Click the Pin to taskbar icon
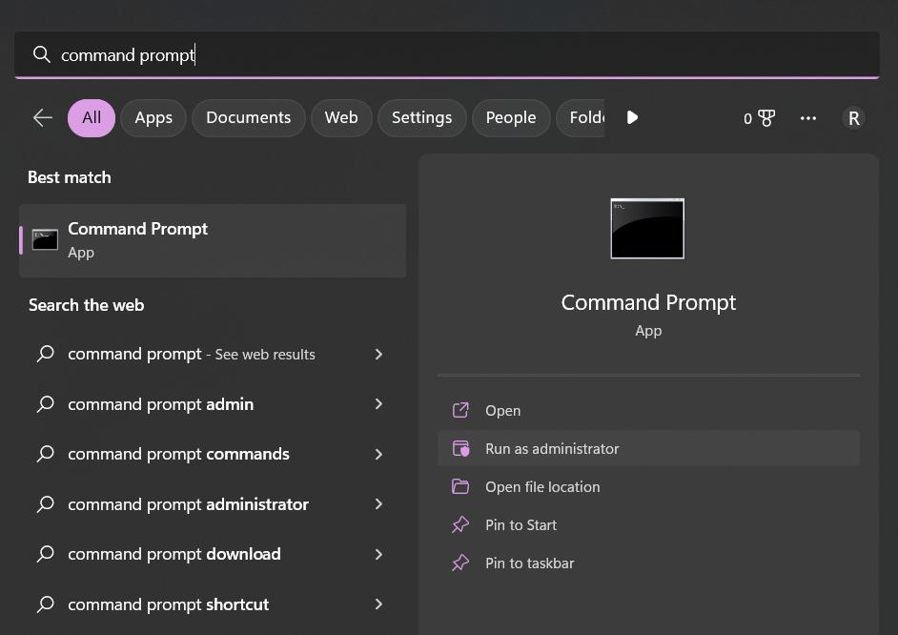Screen dimensions: 898x635 click(460, 563)
